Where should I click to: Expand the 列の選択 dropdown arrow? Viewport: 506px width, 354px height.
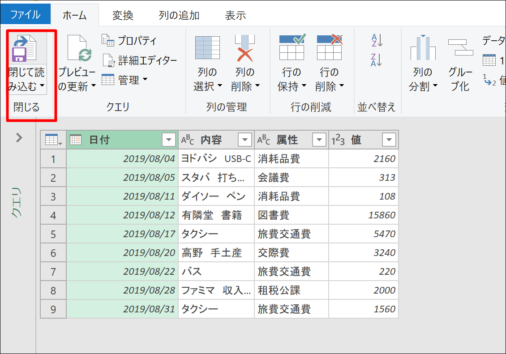(220, 86)
